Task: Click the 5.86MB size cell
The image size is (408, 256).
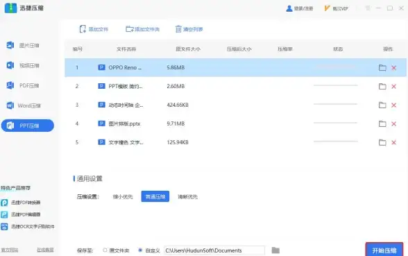Action: click(x=176, y=67)
